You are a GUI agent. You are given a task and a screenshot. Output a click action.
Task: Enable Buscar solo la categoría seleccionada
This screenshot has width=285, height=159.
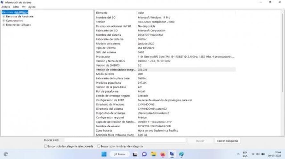pos(46,146)
